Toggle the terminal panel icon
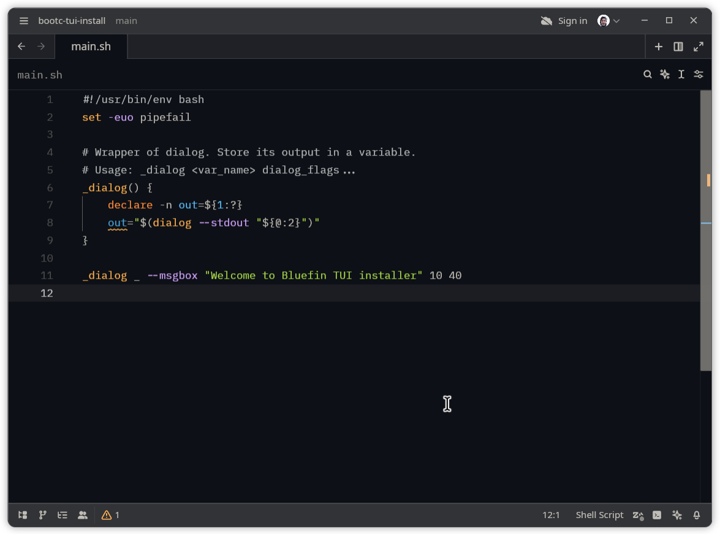 (657, 515)
